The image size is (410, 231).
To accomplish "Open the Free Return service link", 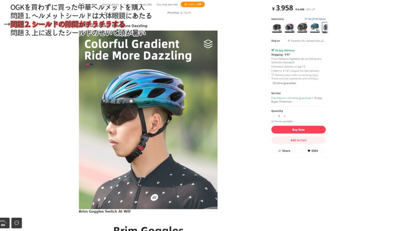I will 278,98.
